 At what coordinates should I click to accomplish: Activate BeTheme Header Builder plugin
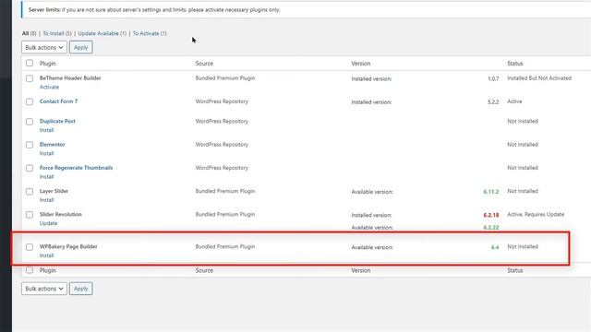pyautogui.click(x=49, y=87)
